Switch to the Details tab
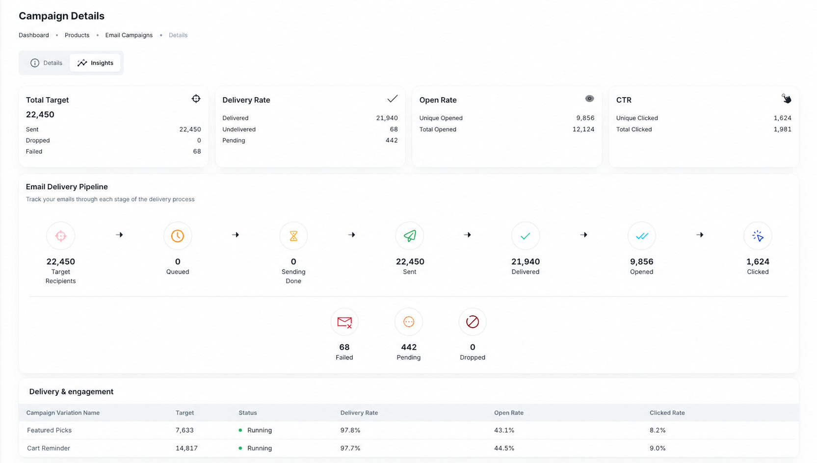Image resolution: width=817 pixels, height=463 pixels. [x=47, y=63]
